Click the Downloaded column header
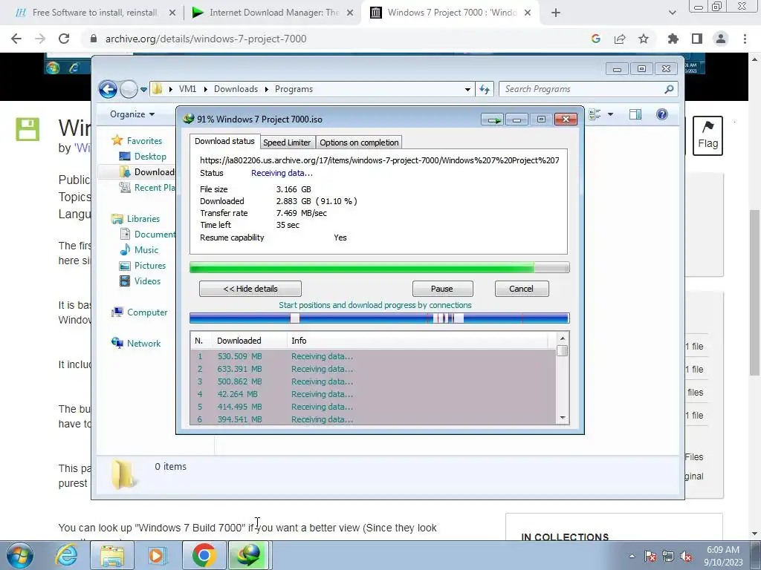Screen dimensions: 761x570 click(x=250, y=341)
